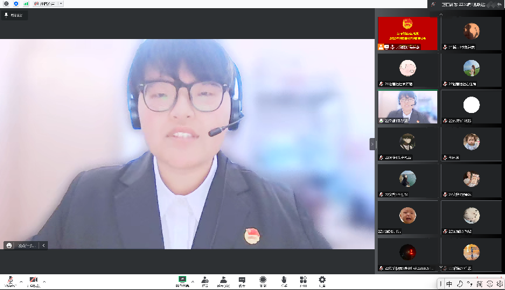
Task: Open the settings gear icon
Action: pos(322,281)
